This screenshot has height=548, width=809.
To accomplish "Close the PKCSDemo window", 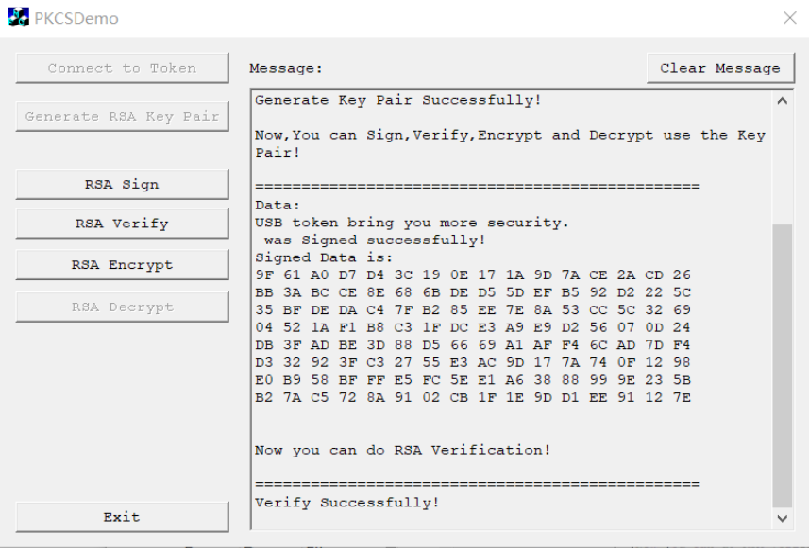I will [789, 18].
